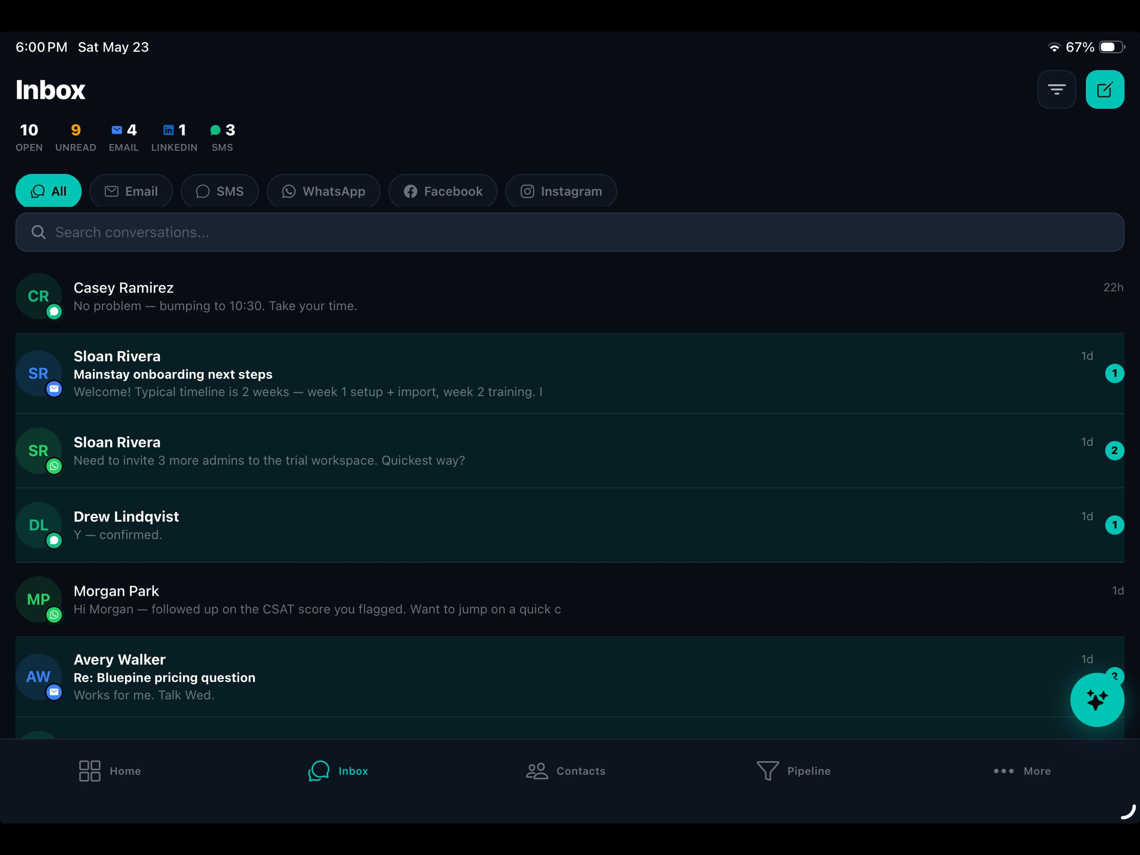Select the All channel filter
The width and height of the screenshot is (1140, 855).
click(x=48, y=191)
